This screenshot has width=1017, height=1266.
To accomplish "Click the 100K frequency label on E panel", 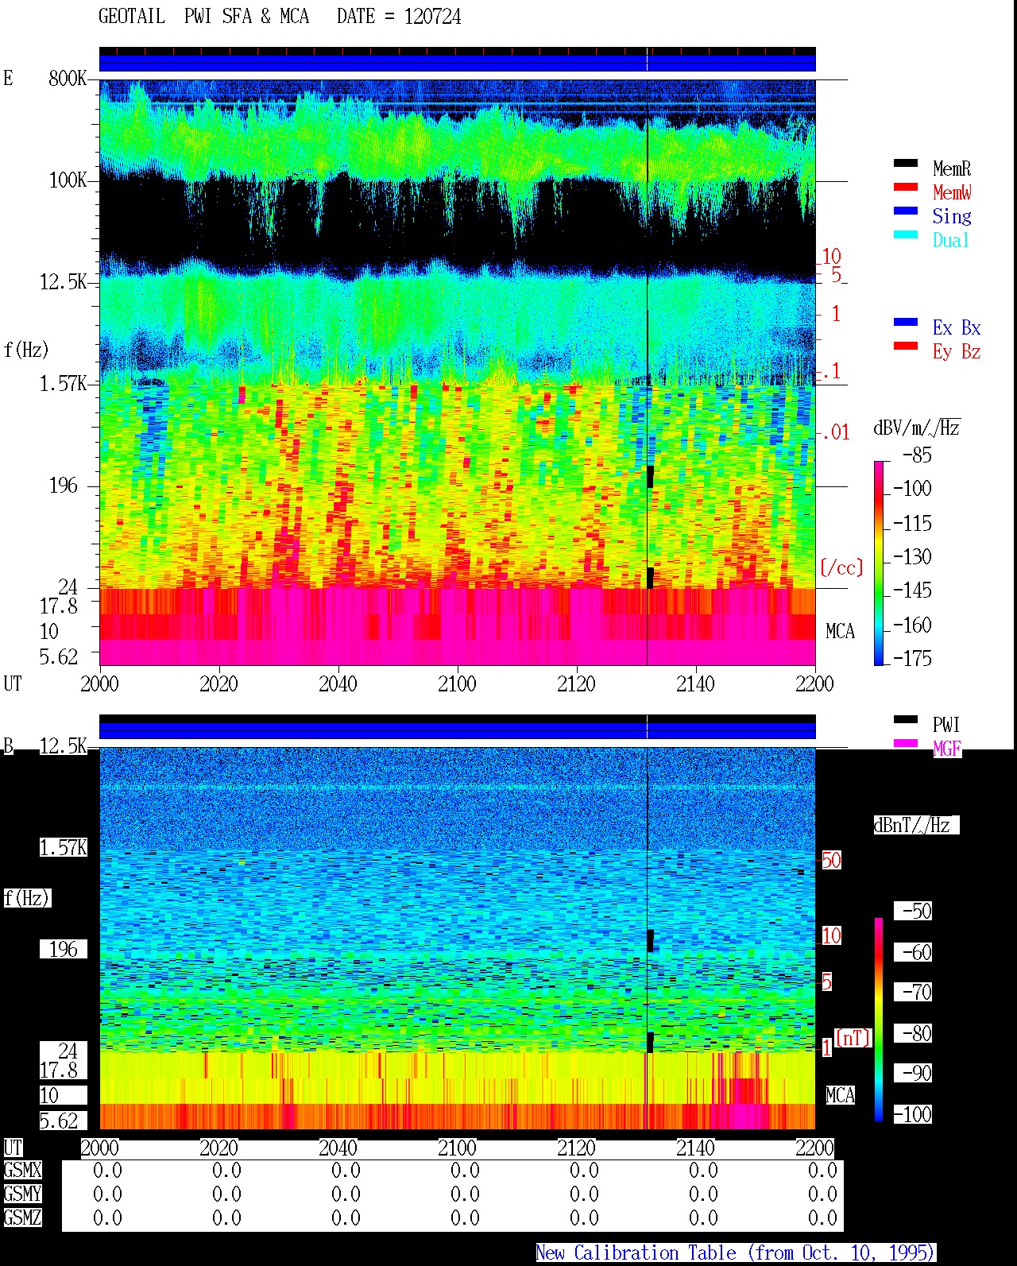I will click(68, 180).
